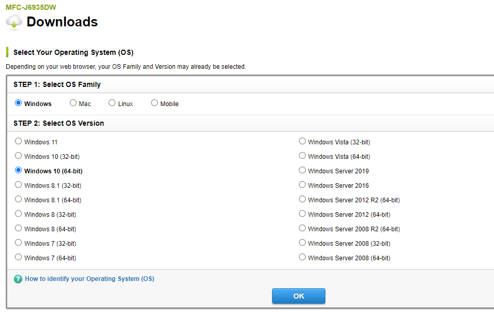This screenshot has height=312, width=494.
Task: Select Windows Vista (64-bit)
Action: point(302,156)
